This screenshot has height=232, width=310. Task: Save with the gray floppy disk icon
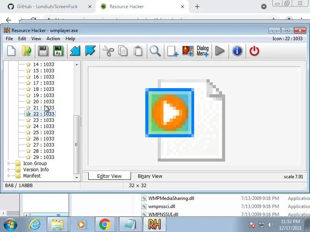point(43,51)
